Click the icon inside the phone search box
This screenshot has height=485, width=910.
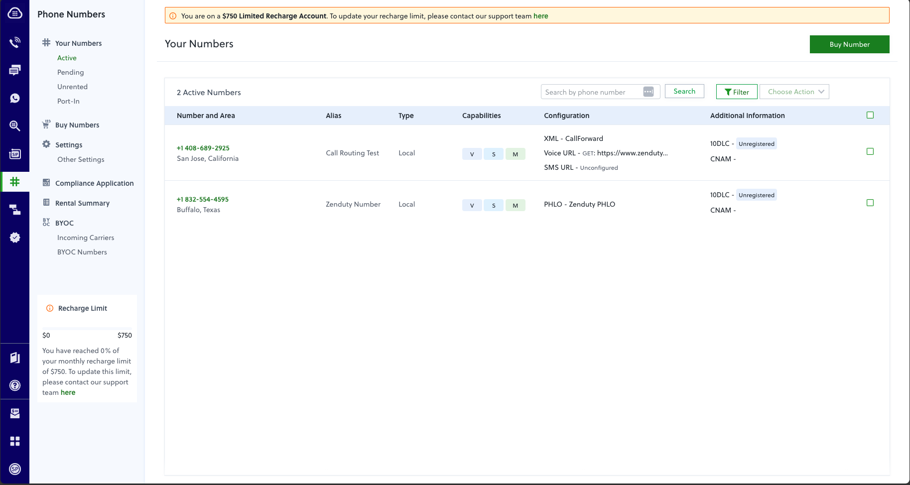pos(648,92)
